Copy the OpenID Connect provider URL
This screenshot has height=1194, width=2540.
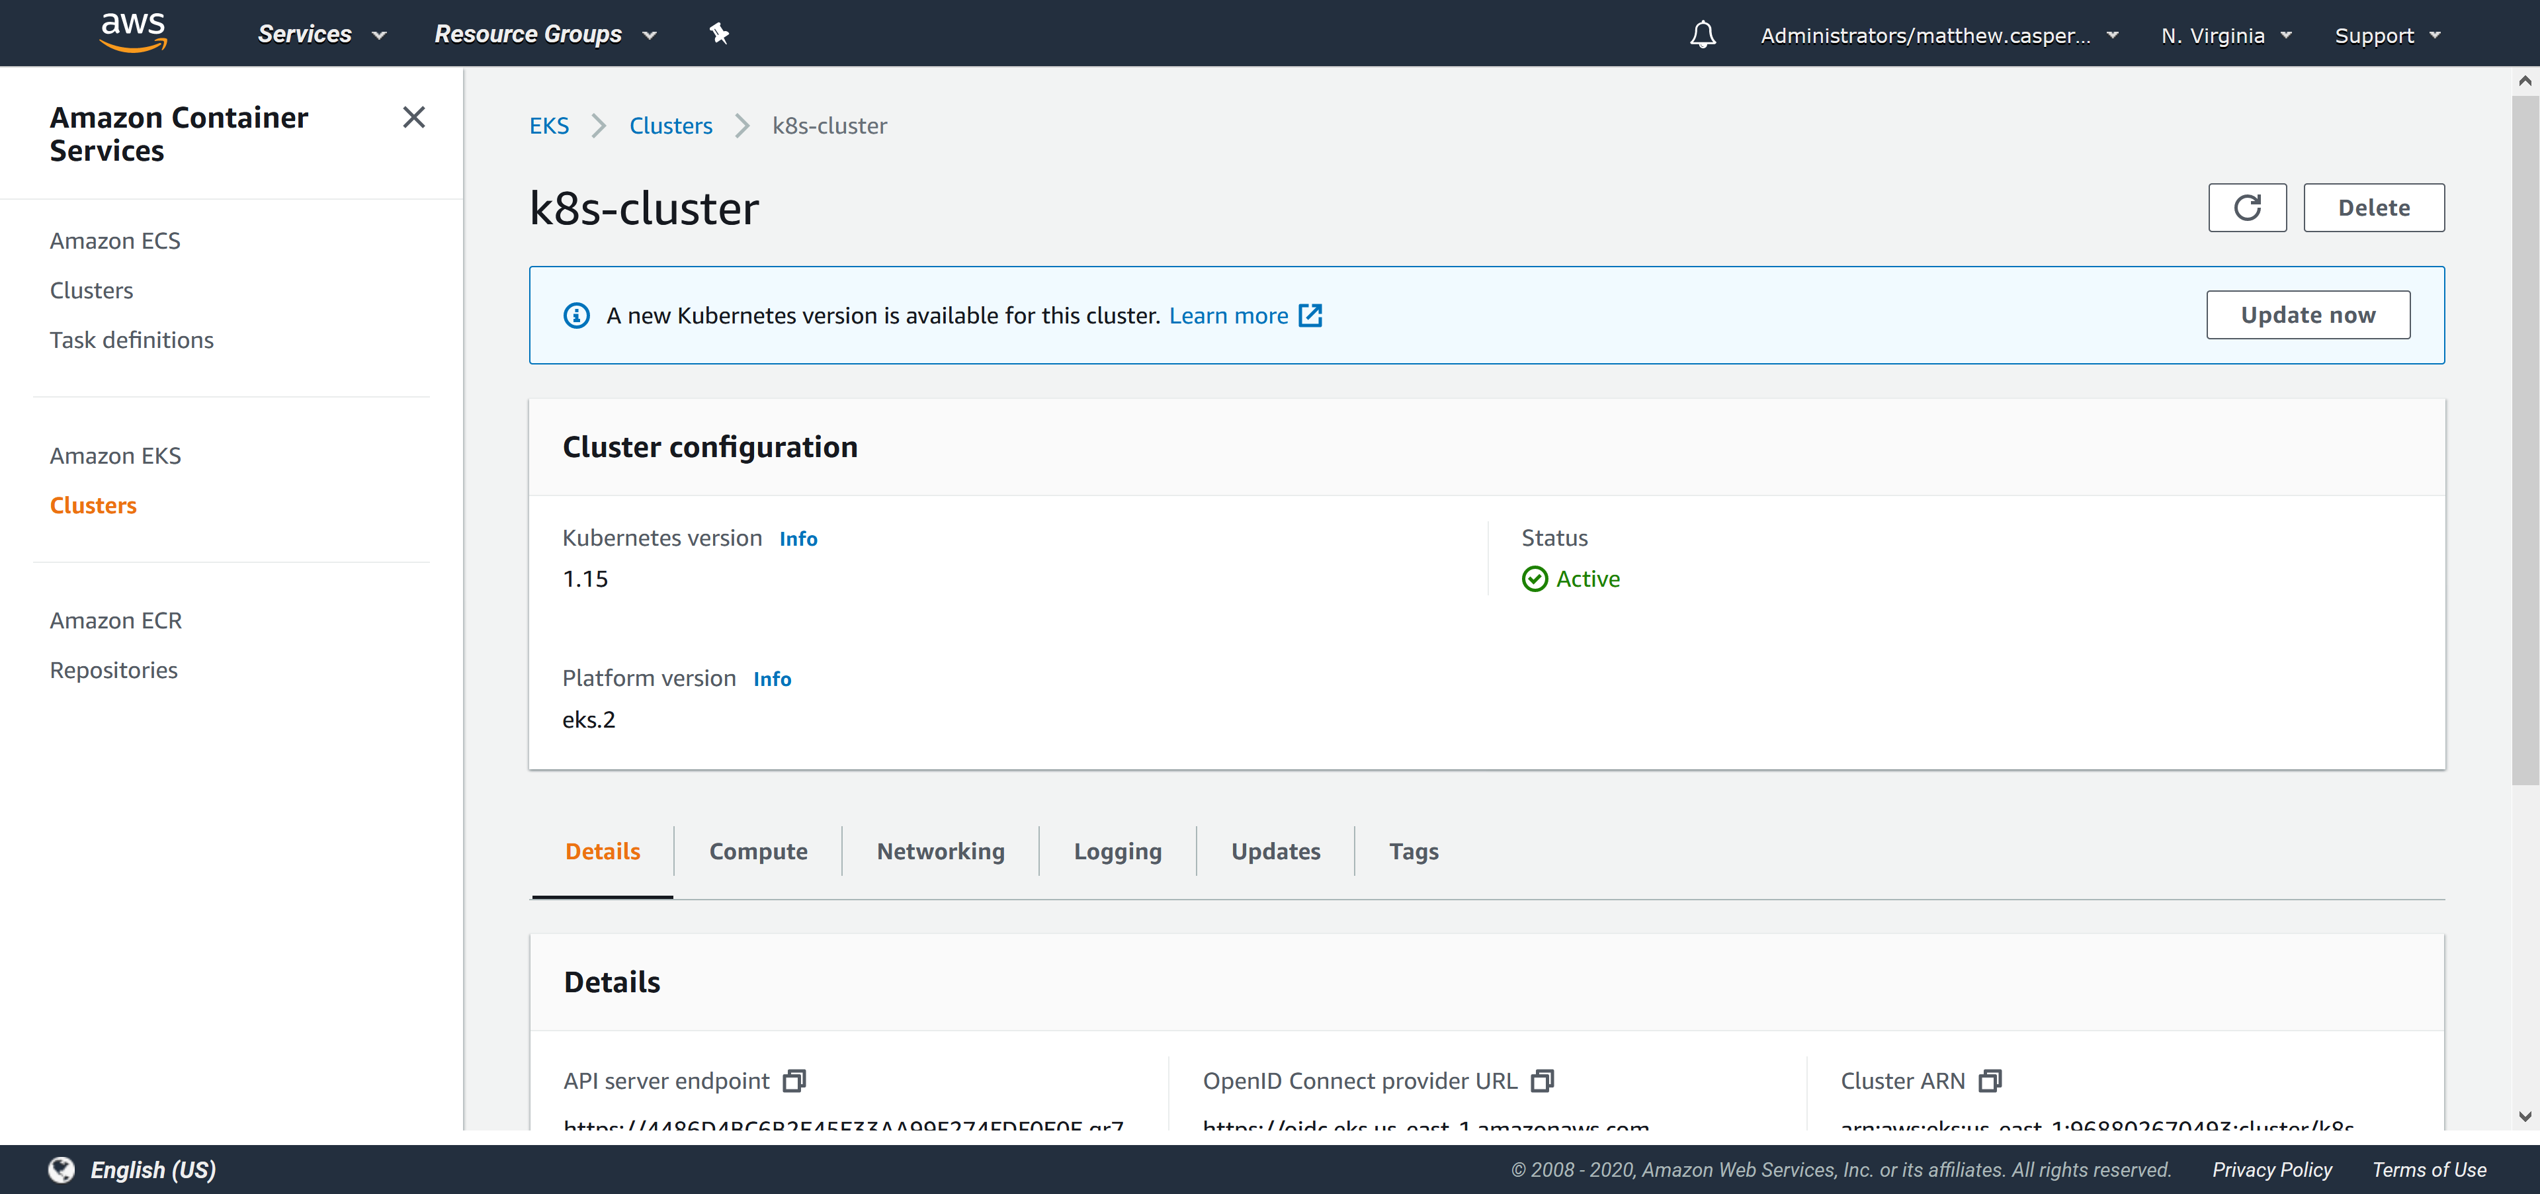1542,1081
